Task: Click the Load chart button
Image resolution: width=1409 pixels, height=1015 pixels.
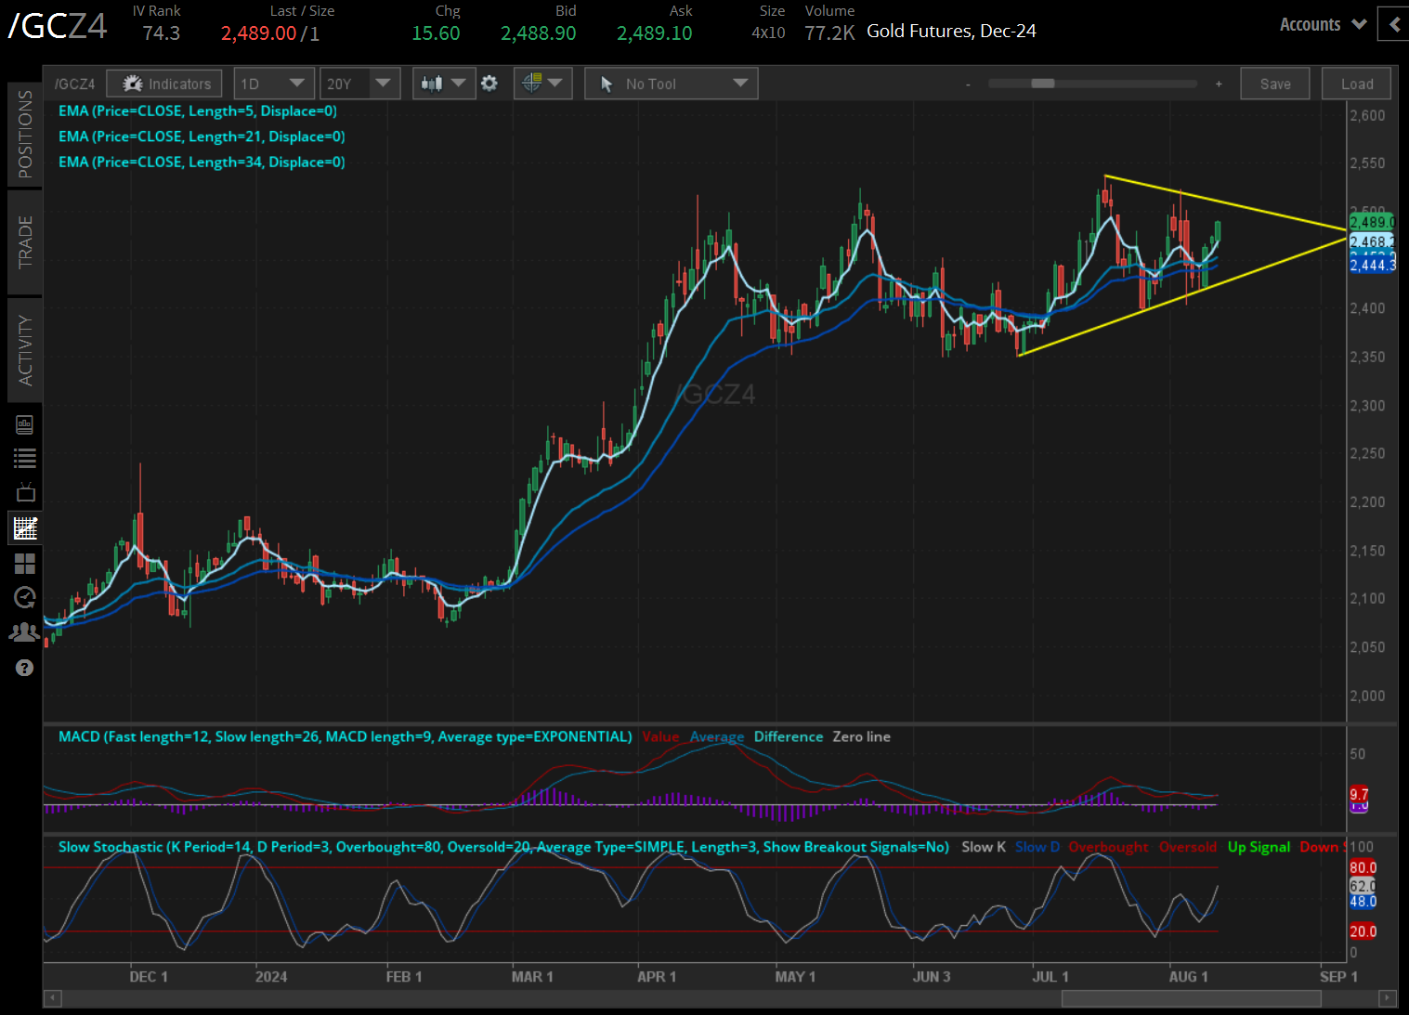Action: [x=1355, y=83]
